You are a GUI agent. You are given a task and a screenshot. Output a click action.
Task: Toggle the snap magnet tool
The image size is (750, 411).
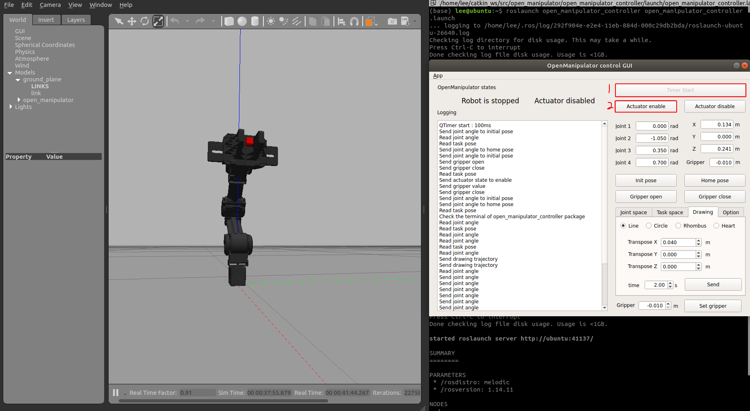tap(354, 21)
